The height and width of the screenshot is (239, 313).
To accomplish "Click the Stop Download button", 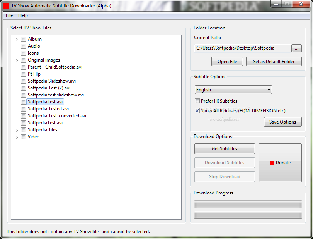I will tap(225, 177).
